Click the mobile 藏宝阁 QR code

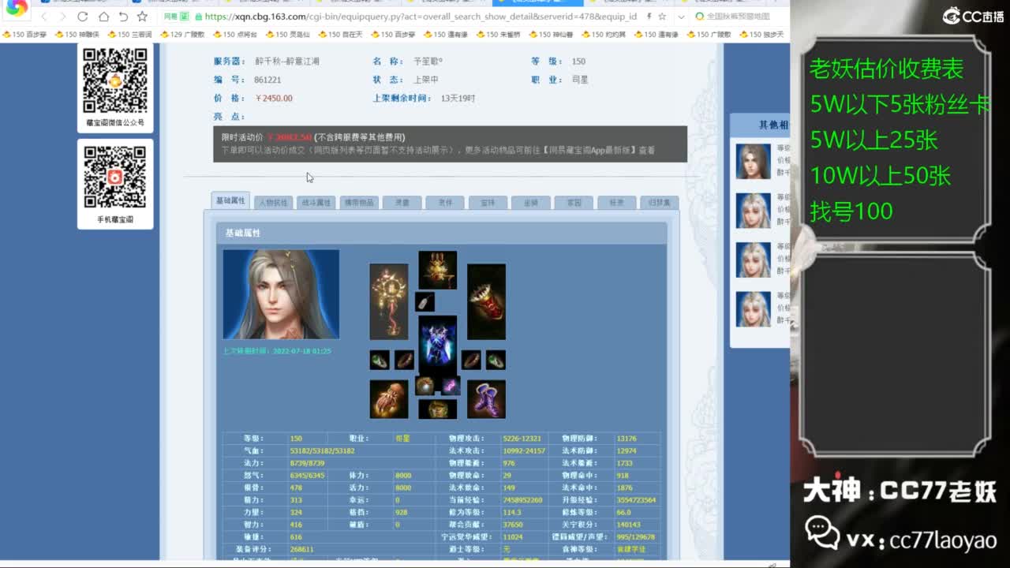tap(115, 177)
